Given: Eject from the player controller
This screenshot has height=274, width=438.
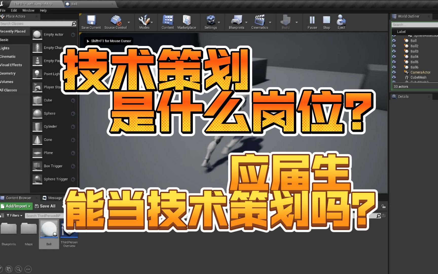Looking at the screenshot, I should [x=341, y=20].
